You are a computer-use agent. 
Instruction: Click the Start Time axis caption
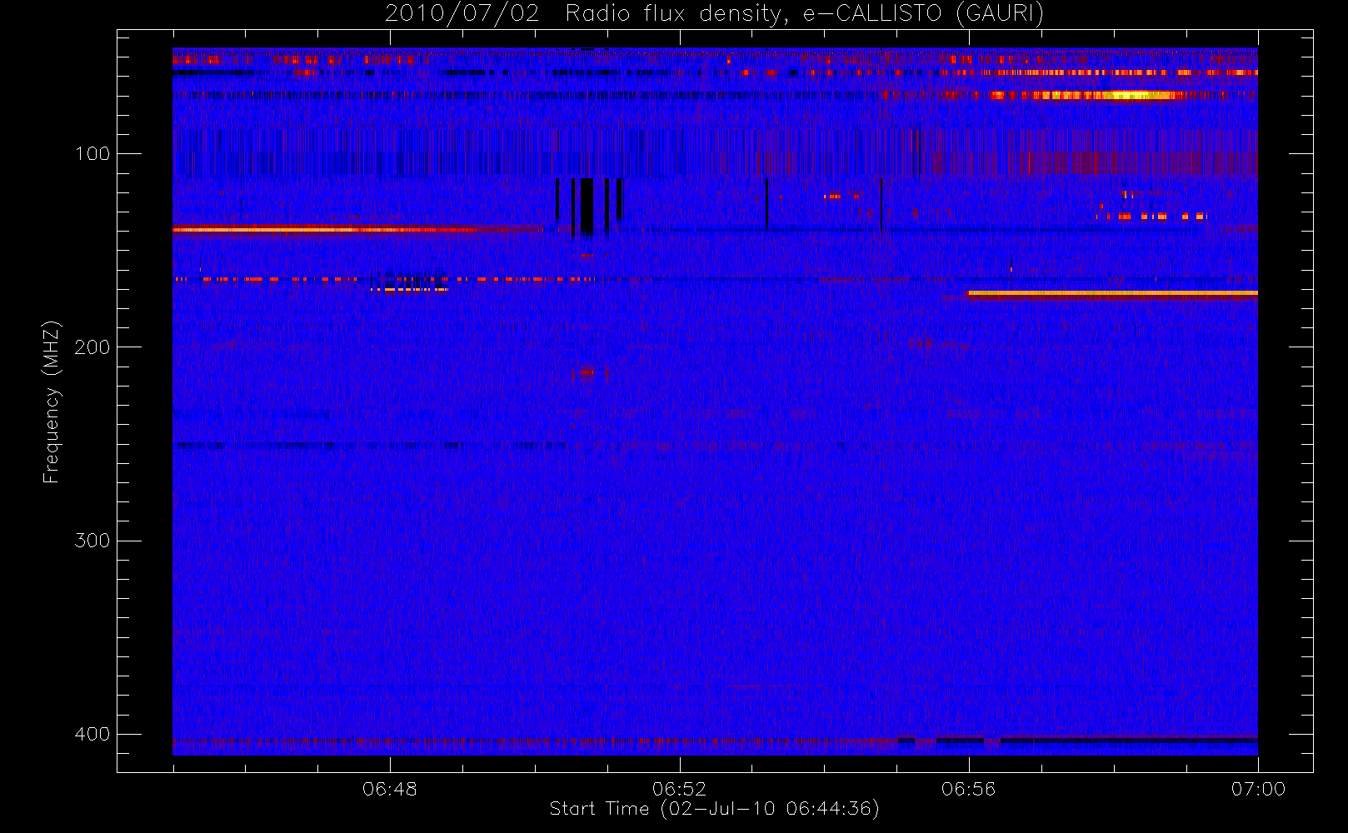714,809
